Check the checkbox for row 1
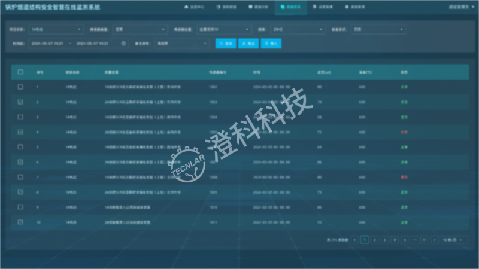The image size is (479, 269). click(x=20, y=87)
